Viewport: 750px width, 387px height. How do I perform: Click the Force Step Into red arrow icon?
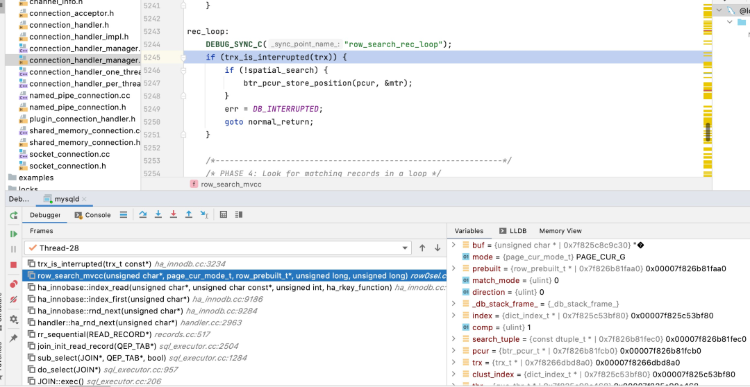pos(173,214)
